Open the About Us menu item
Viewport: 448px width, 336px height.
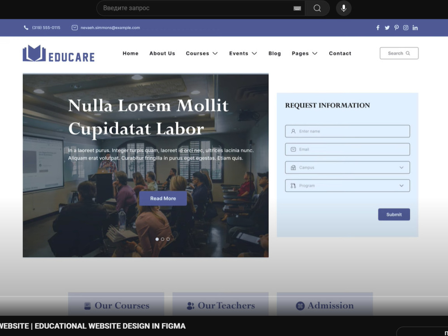click(162, 53)
